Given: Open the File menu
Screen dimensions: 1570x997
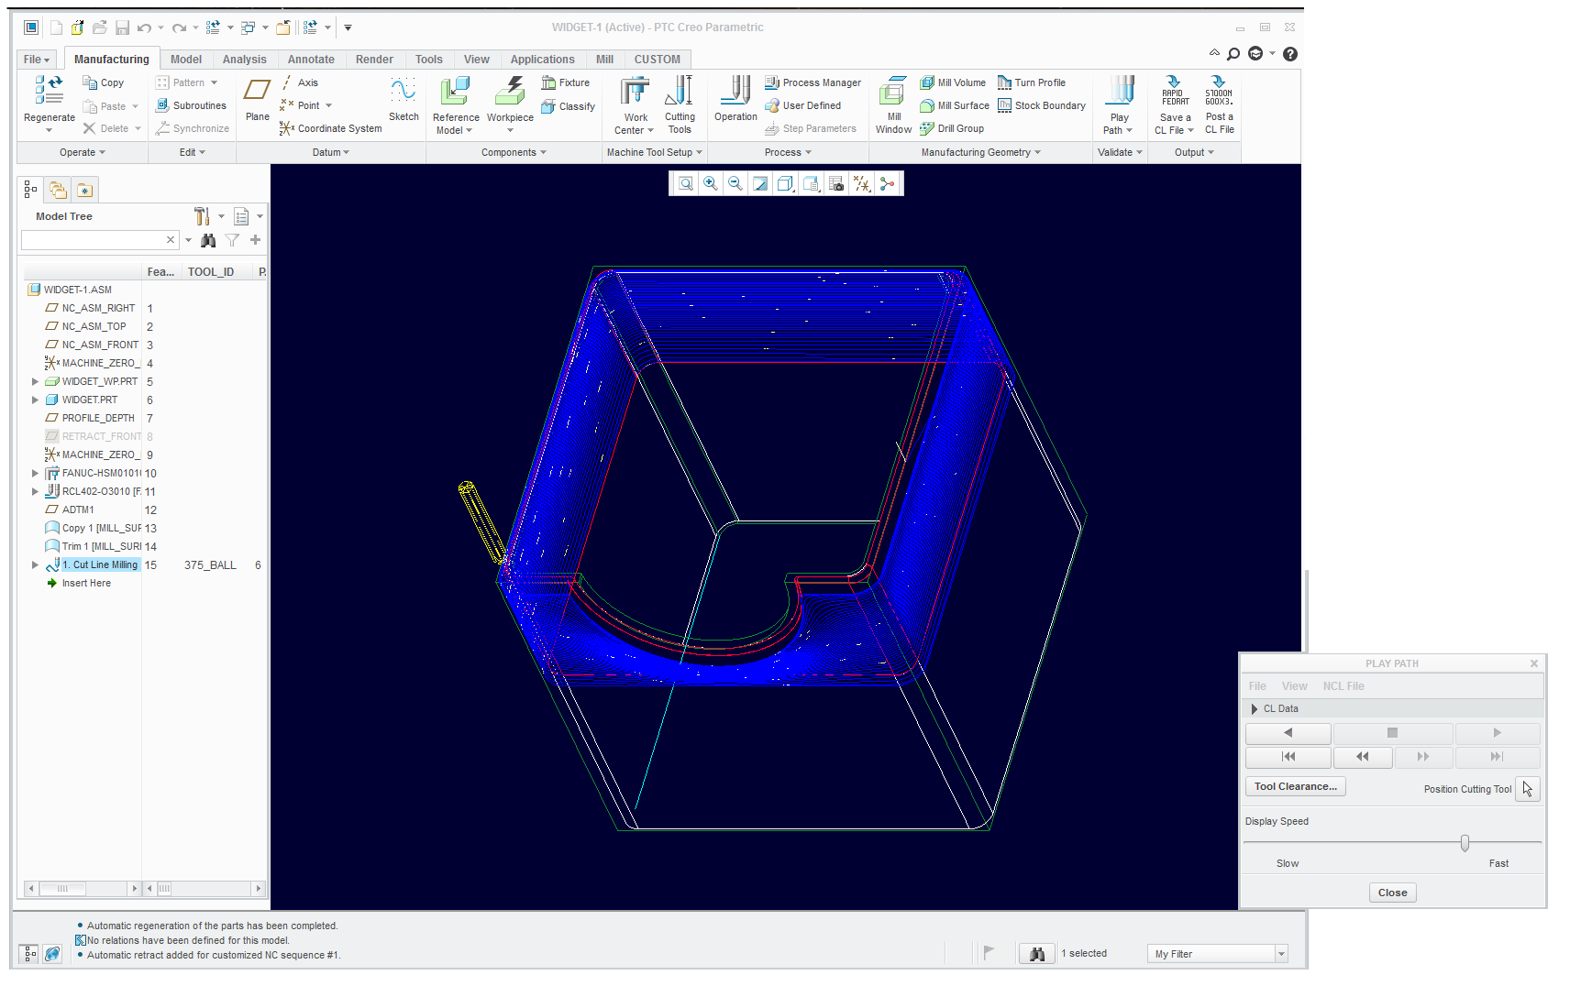Looking at the screenshot, I should pyautogui.click(x=36, y=60).
